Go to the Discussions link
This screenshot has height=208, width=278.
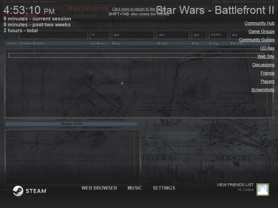(263, 65)
